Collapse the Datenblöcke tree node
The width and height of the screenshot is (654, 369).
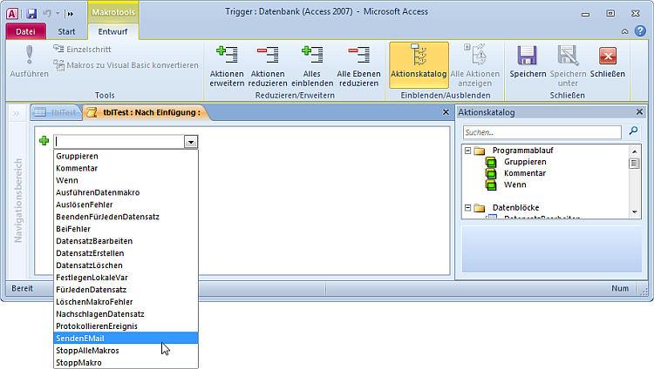coord(468,208)
